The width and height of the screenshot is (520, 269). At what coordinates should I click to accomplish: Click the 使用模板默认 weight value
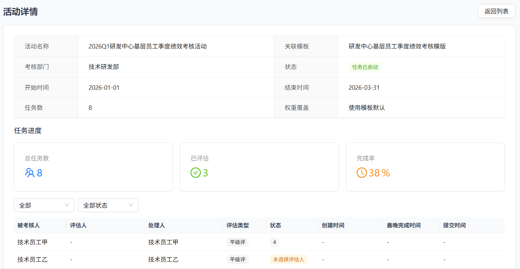(367, 107)
